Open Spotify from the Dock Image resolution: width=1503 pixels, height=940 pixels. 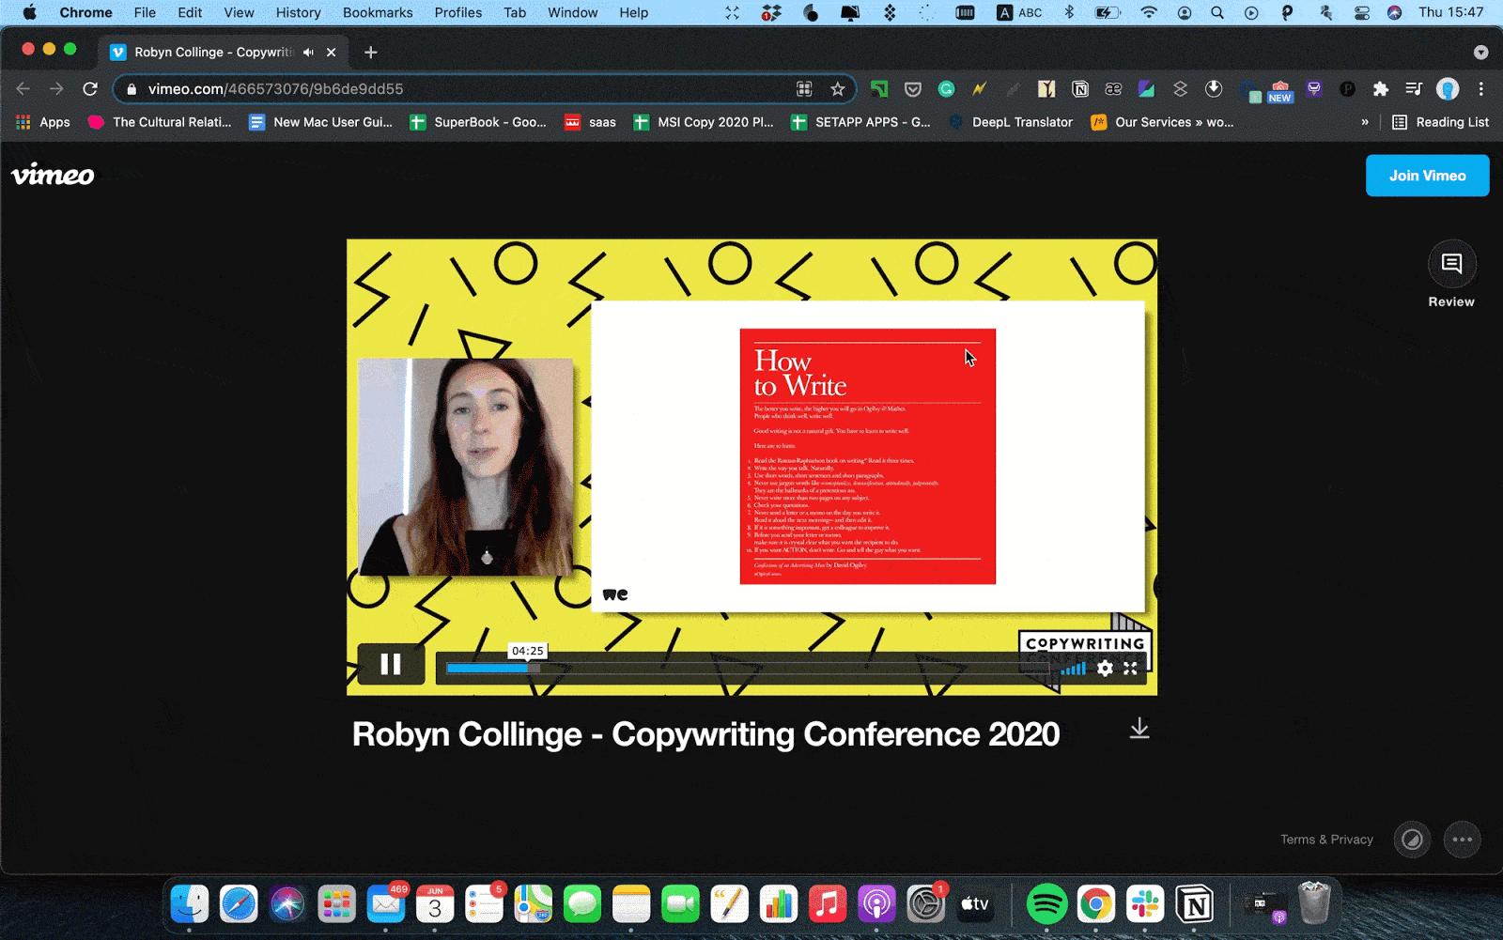(1046, 904)
